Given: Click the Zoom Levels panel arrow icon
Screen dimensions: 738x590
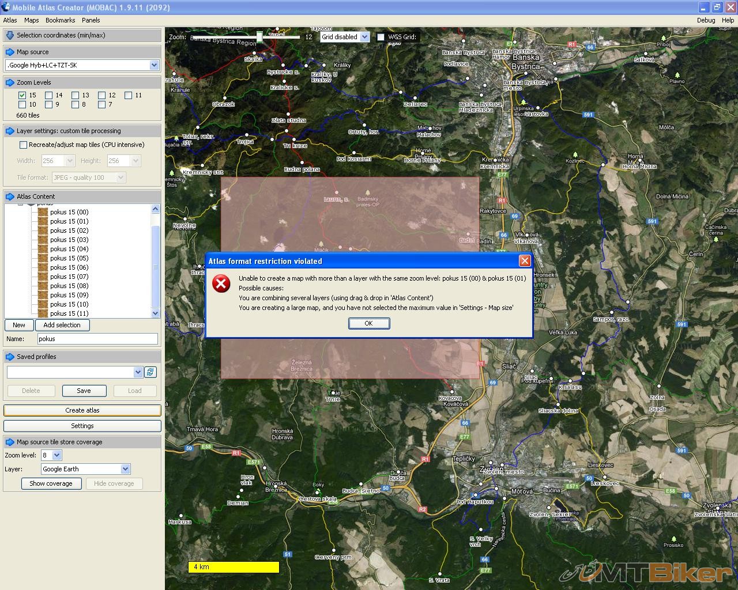Looking at the screenshot, I should coord(10,82).
